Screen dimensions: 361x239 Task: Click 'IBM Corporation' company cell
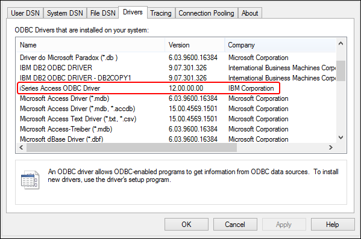[251, 88]
